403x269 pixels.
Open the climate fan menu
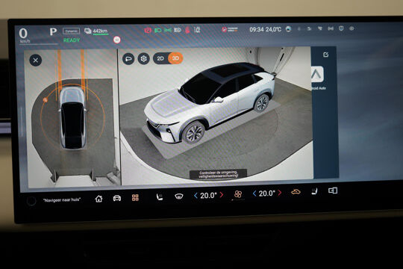pyautogui.click(x=238, y=194)
